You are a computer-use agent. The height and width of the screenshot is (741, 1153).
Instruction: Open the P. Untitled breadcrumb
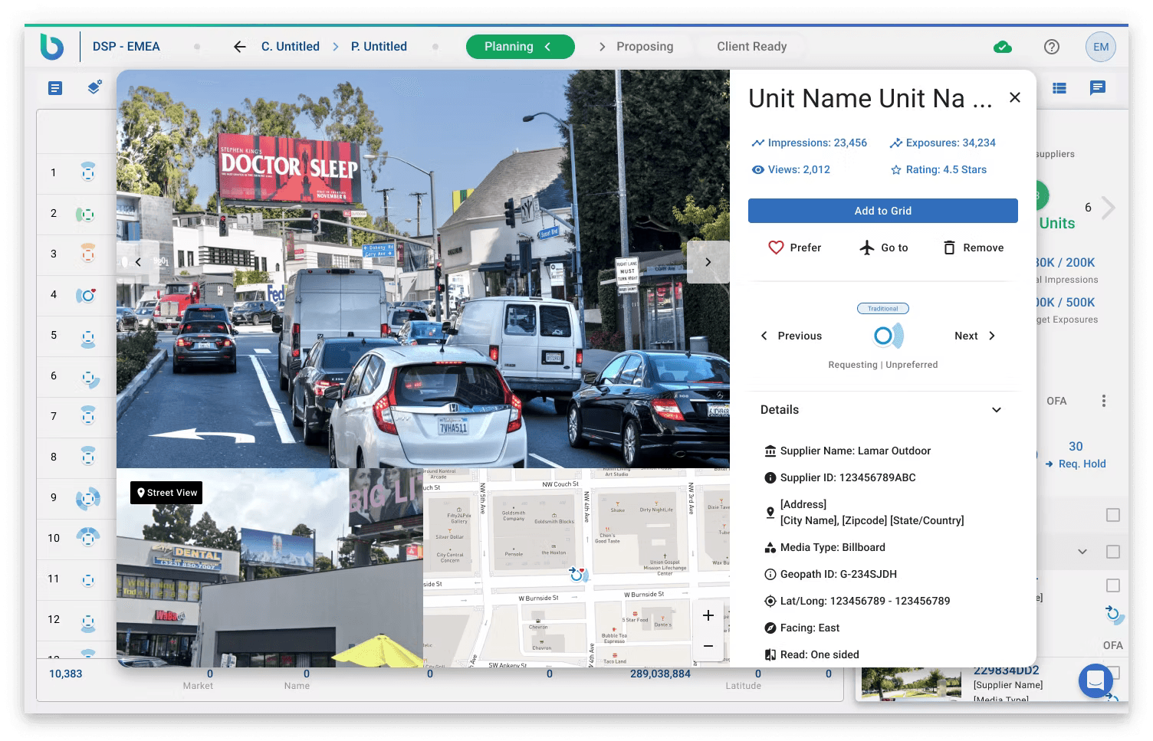tap(379, 47)
